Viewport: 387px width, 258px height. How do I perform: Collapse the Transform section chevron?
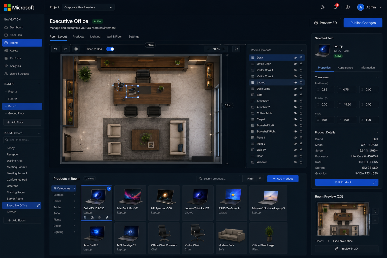point(377,77)
